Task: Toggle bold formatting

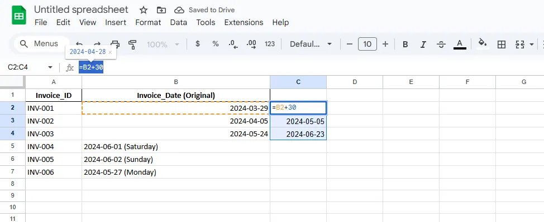Action: click(405, 45)
